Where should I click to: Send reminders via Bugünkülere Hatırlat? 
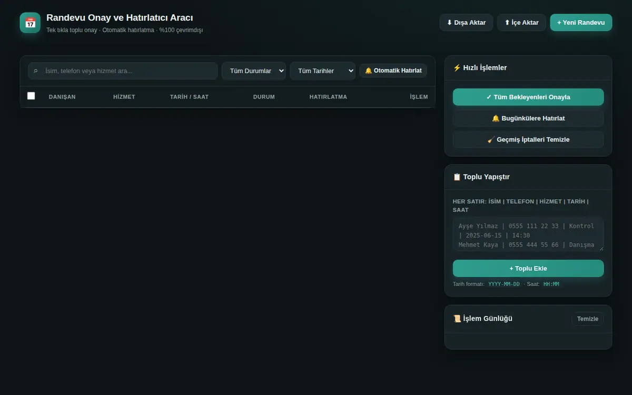click(528, 118)
